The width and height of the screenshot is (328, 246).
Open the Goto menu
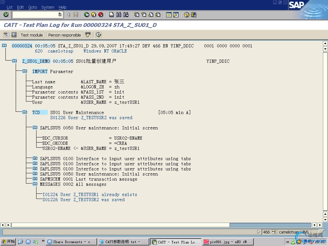[32, 7]
